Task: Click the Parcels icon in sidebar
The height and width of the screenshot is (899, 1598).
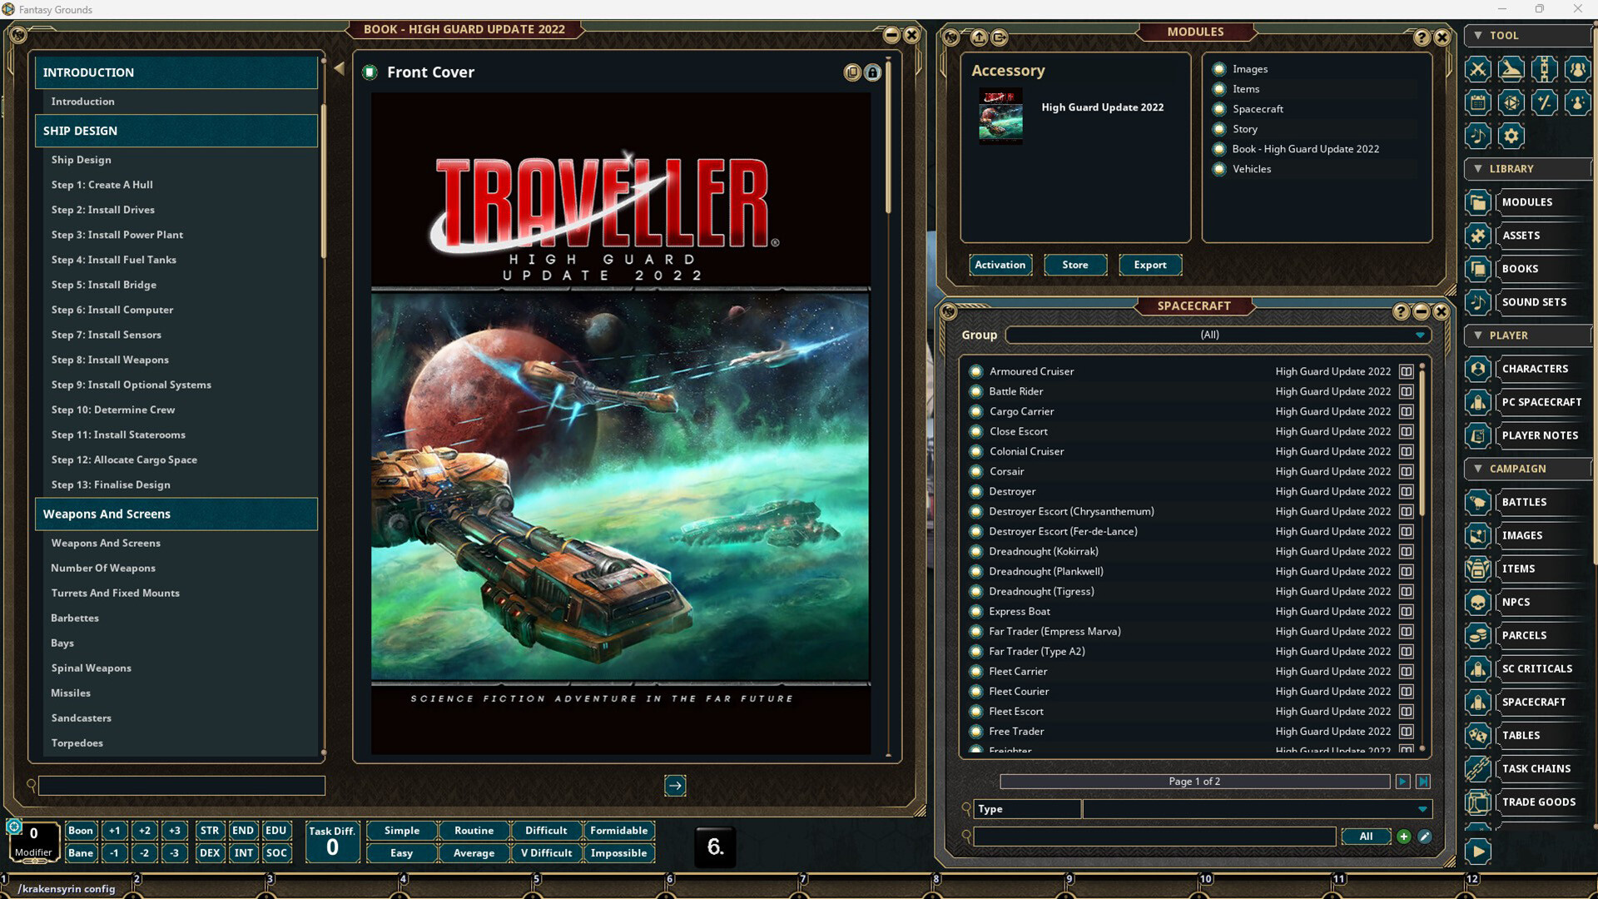Action: pos(1478,635)
